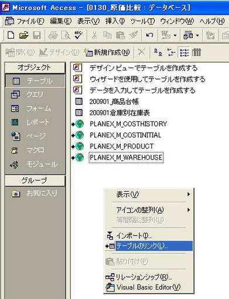Select データを入力してテーブルを作成する

(x=142, y=90)
